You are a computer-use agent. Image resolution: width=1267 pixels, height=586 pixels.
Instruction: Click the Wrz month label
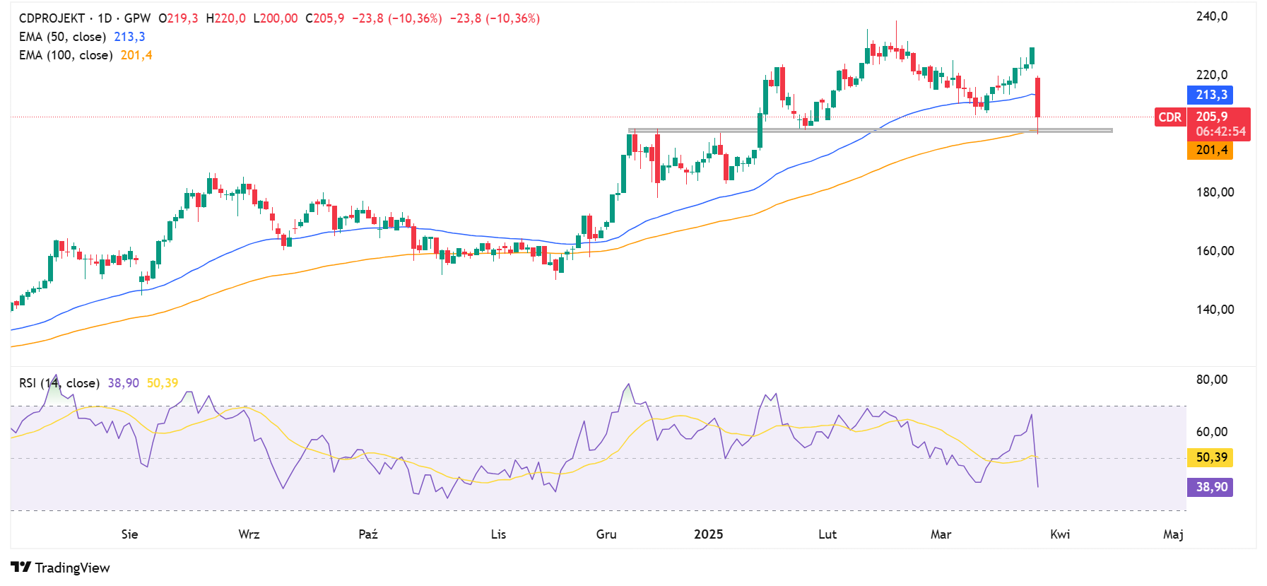249,534
